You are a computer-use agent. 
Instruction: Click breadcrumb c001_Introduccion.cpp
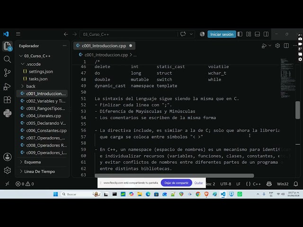point(106,55)
